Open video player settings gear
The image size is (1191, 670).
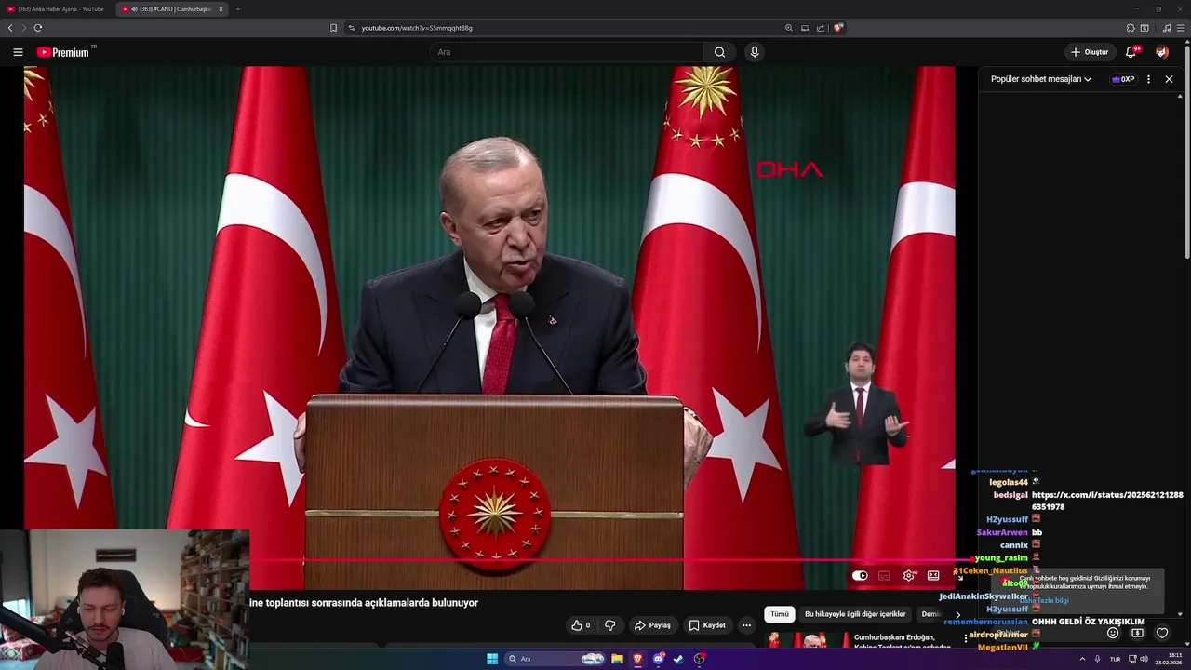(x=909, y=576)
